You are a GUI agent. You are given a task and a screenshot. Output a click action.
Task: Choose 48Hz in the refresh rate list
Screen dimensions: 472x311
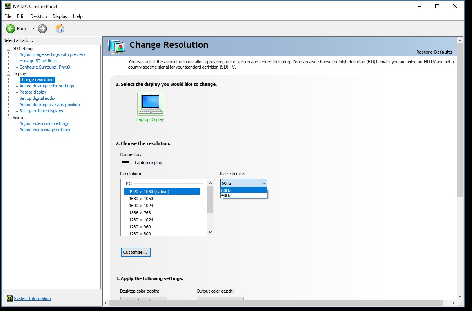pyautogui.click(x=243, y=195)
